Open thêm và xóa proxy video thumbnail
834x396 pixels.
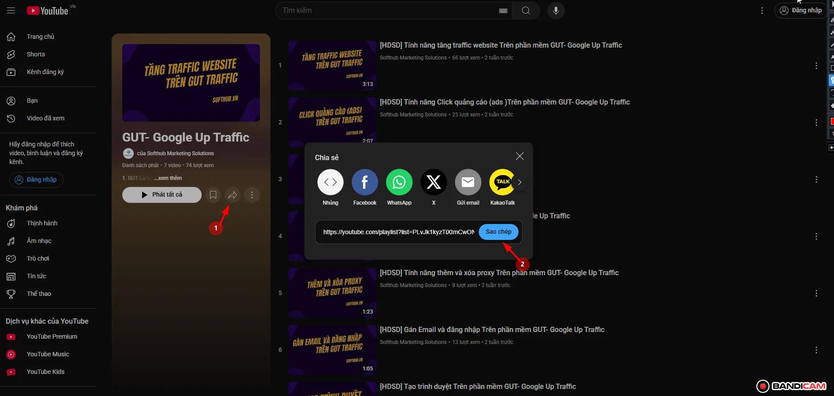tap(332, 293)
